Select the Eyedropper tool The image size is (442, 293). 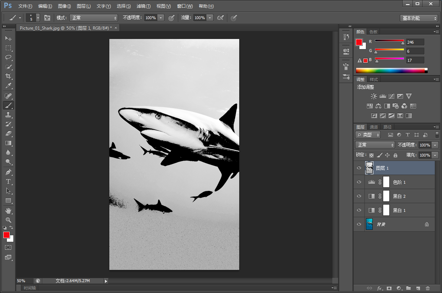pos(8,86)
